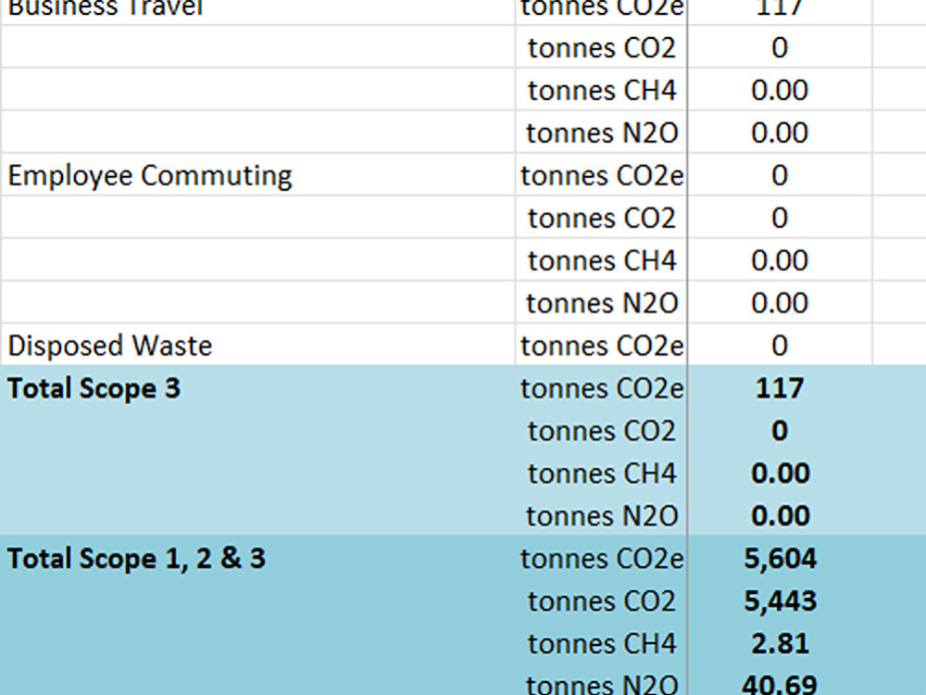This screenshot has width=926, height=695.
Task: Click 'tonnes CO2e' in the Disposed Waste row
Action: tap(601, 345)
